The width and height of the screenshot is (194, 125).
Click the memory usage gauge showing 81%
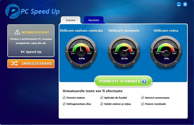pyautogui.click(x=124, y=51)
